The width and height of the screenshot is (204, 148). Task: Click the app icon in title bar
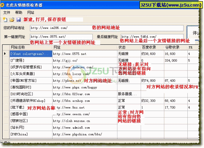2,5
